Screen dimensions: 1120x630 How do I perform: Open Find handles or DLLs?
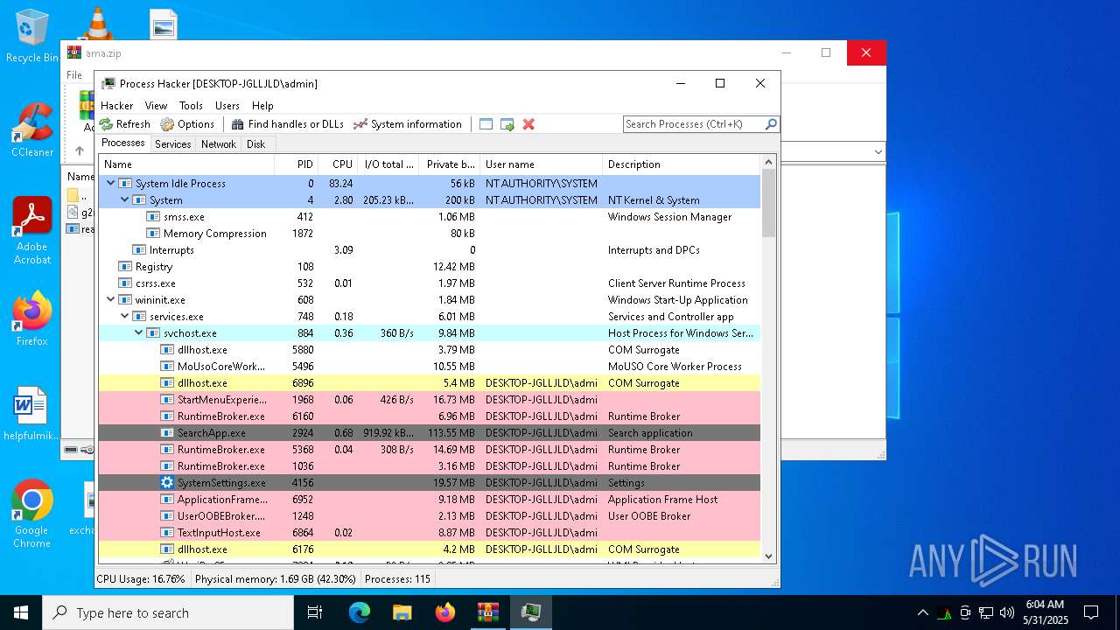(287, 124)
